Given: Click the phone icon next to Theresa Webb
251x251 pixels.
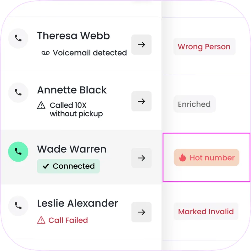Looking at the screenshot, I should (x=18, y=38).
